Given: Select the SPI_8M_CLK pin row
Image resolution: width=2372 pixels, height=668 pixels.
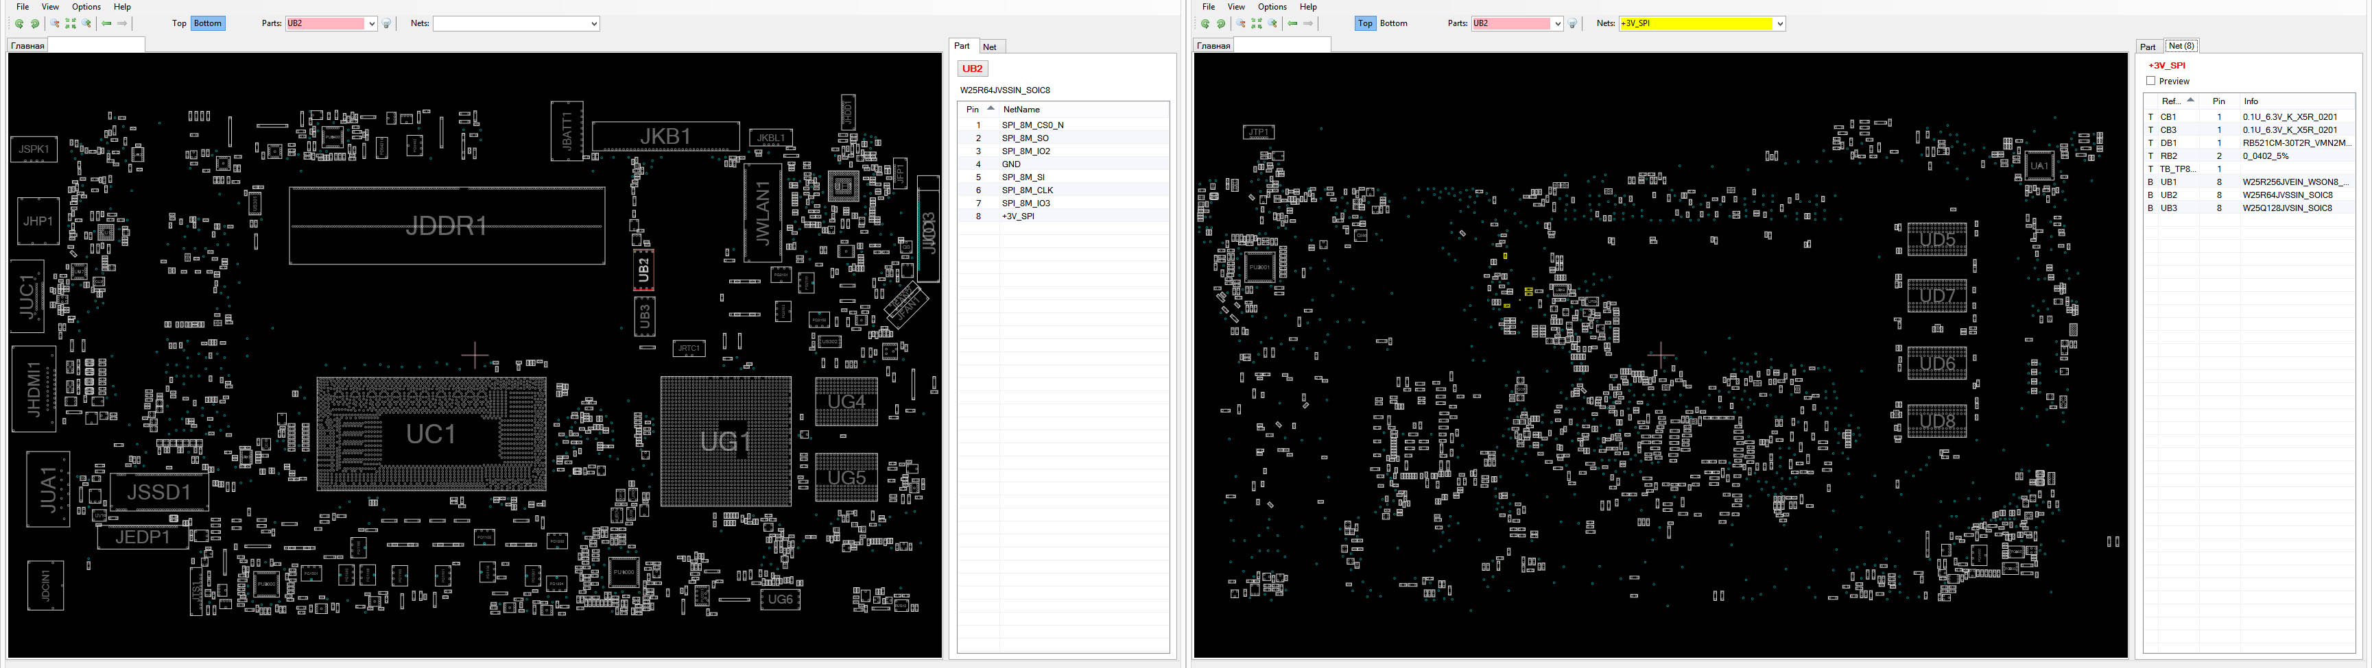Looking at the screenshot, I should pyautogui.click(x=1027, y=190).
